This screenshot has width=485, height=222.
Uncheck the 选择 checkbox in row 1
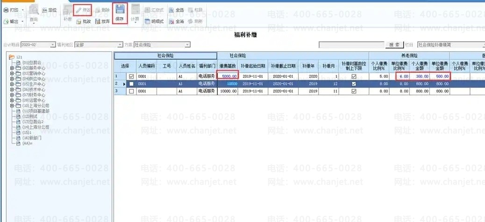coord(131,76)
